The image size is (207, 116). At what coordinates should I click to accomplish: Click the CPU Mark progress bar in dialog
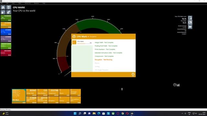point(84,43)
